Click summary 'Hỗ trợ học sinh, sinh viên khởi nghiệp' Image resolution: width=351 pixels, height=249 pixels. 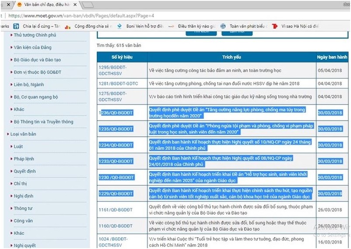pos(228,177)
